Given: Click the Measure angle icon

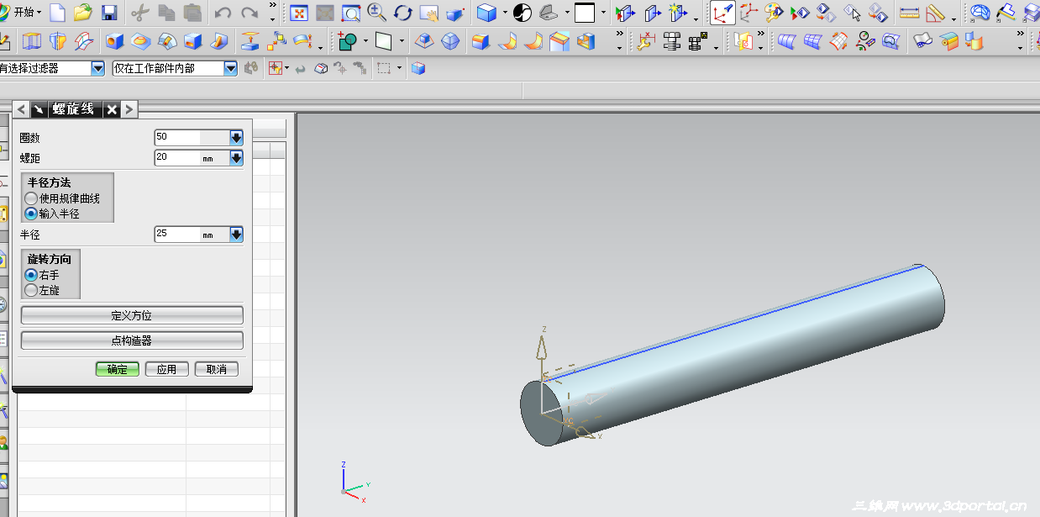Looking at the screenshot, I should coord(935,13).
